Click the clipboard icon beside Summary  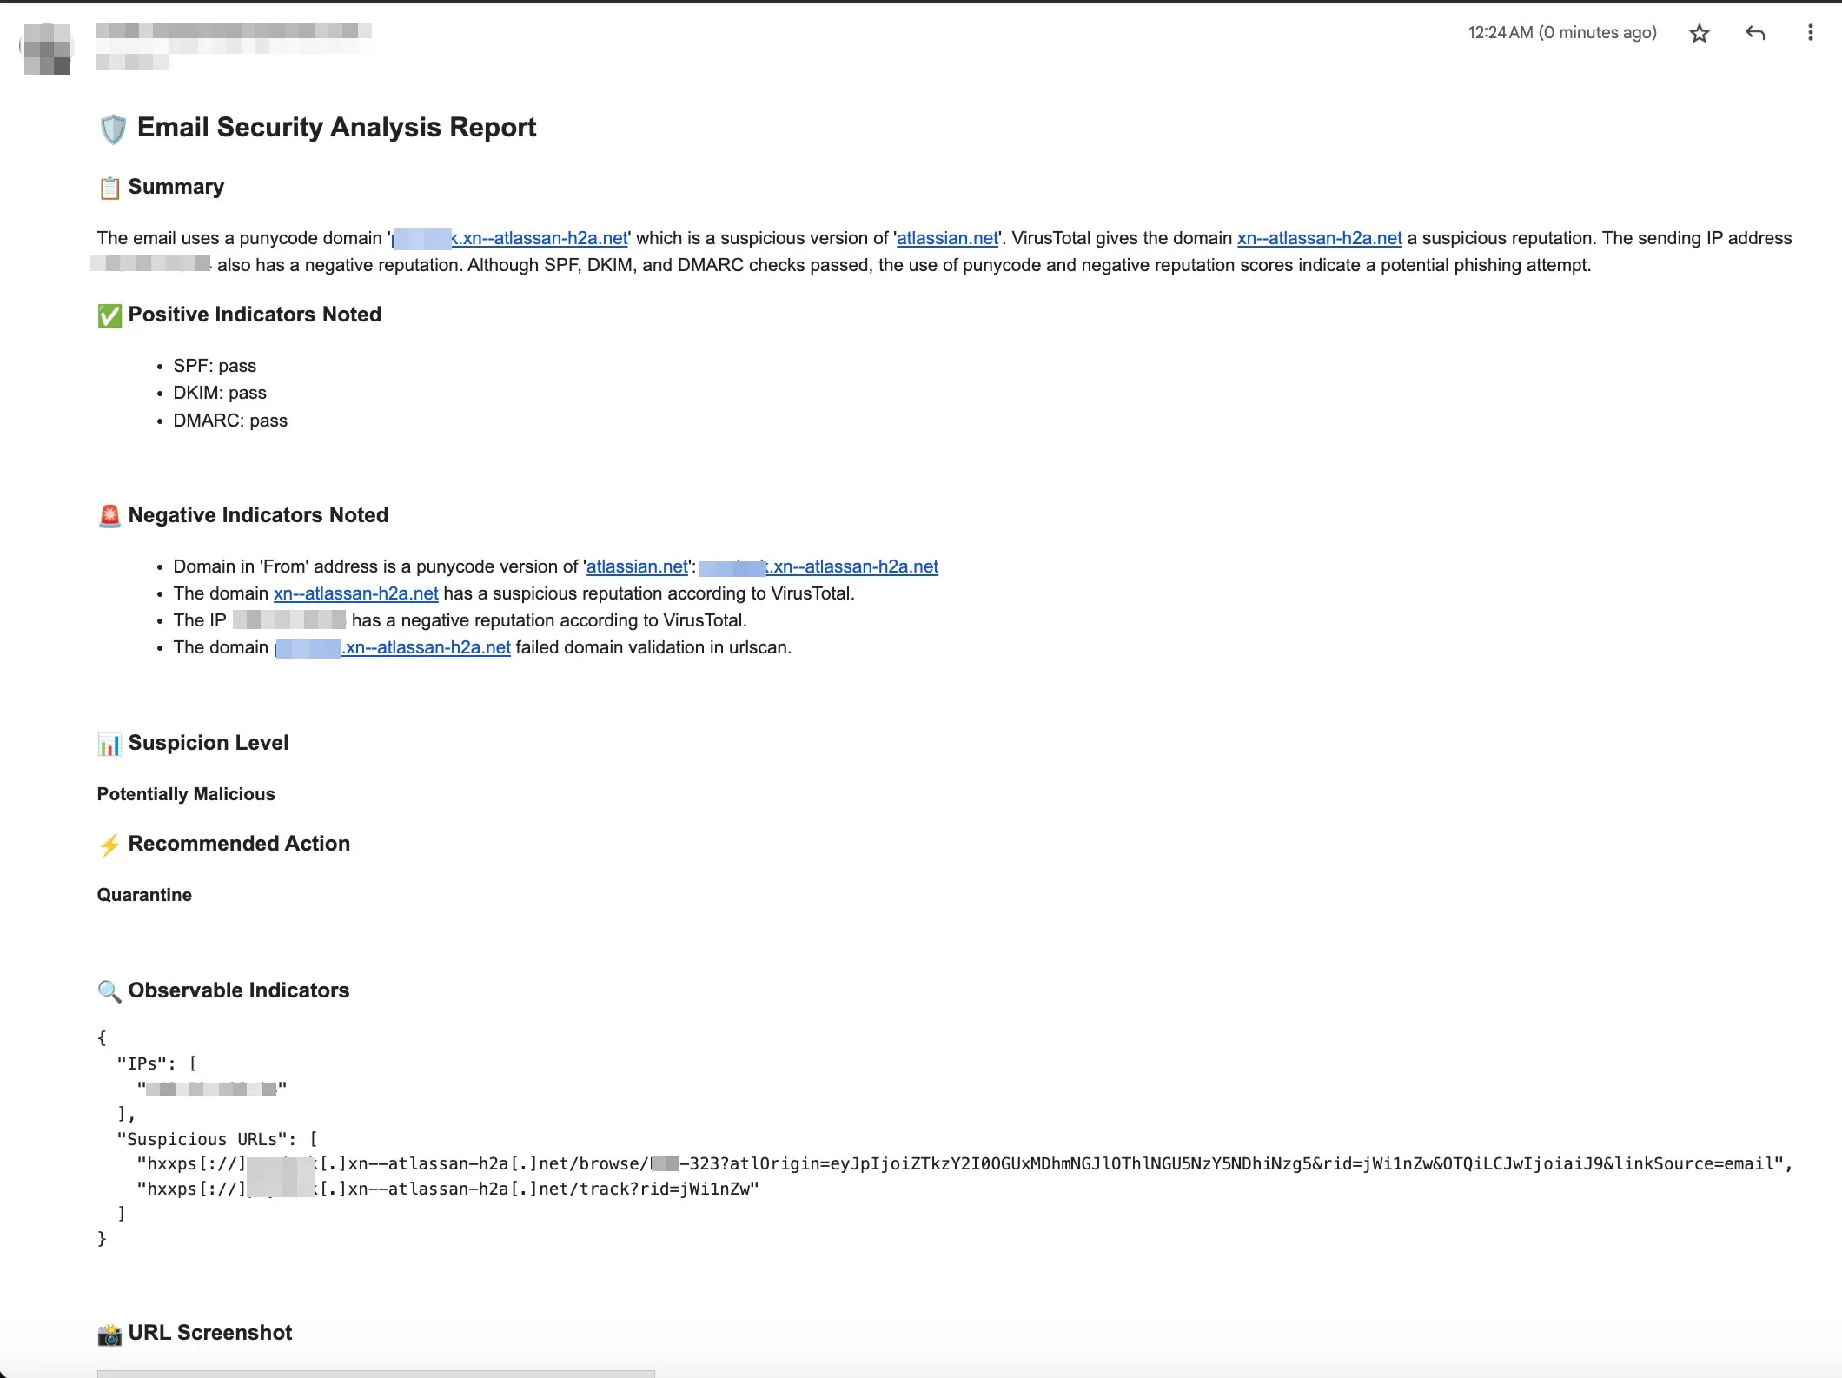point(109,188)
